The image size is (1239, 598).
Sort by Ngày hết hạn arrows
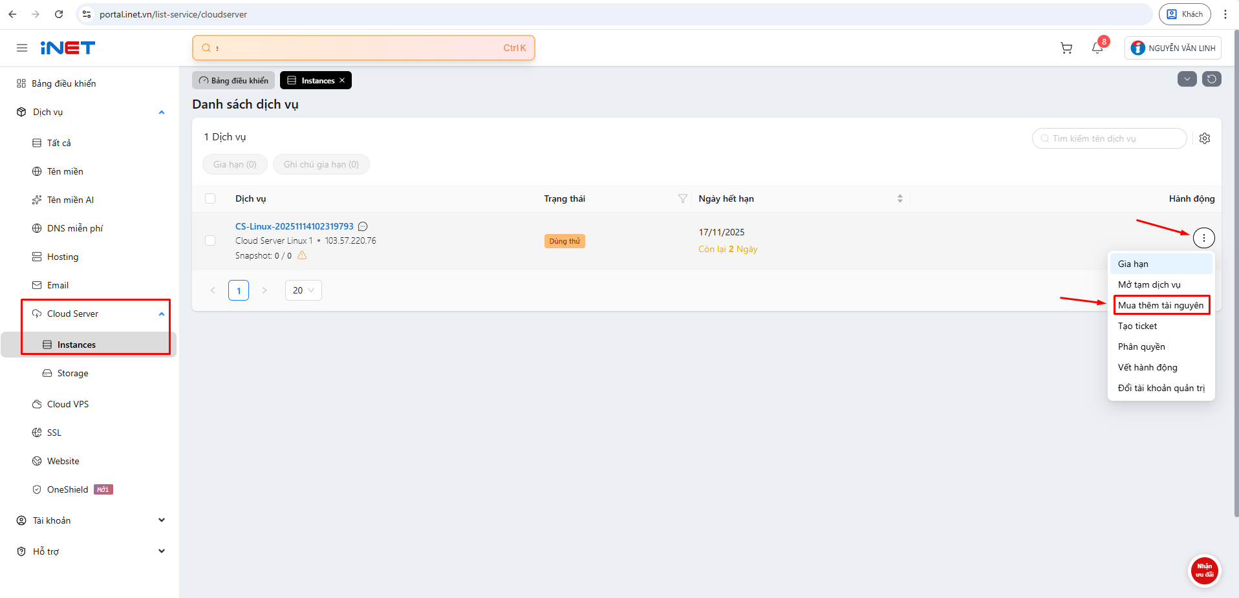click(x=900, y=198)
